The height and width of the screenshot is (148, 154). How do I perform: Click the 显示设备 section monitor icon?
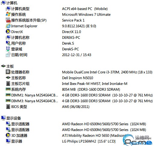coord(3,118)
